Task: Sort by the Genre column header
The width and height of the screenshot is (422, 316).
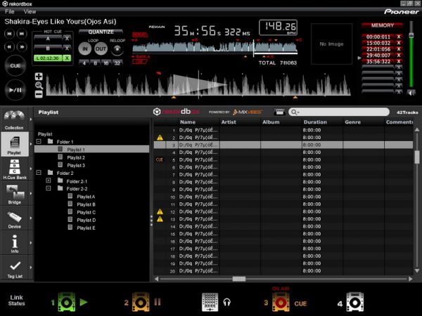Action: click(364, 122)
